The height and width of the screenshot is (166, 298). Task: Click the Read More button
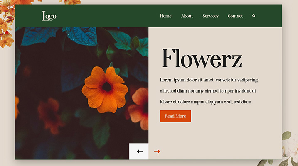coord(175,116)
